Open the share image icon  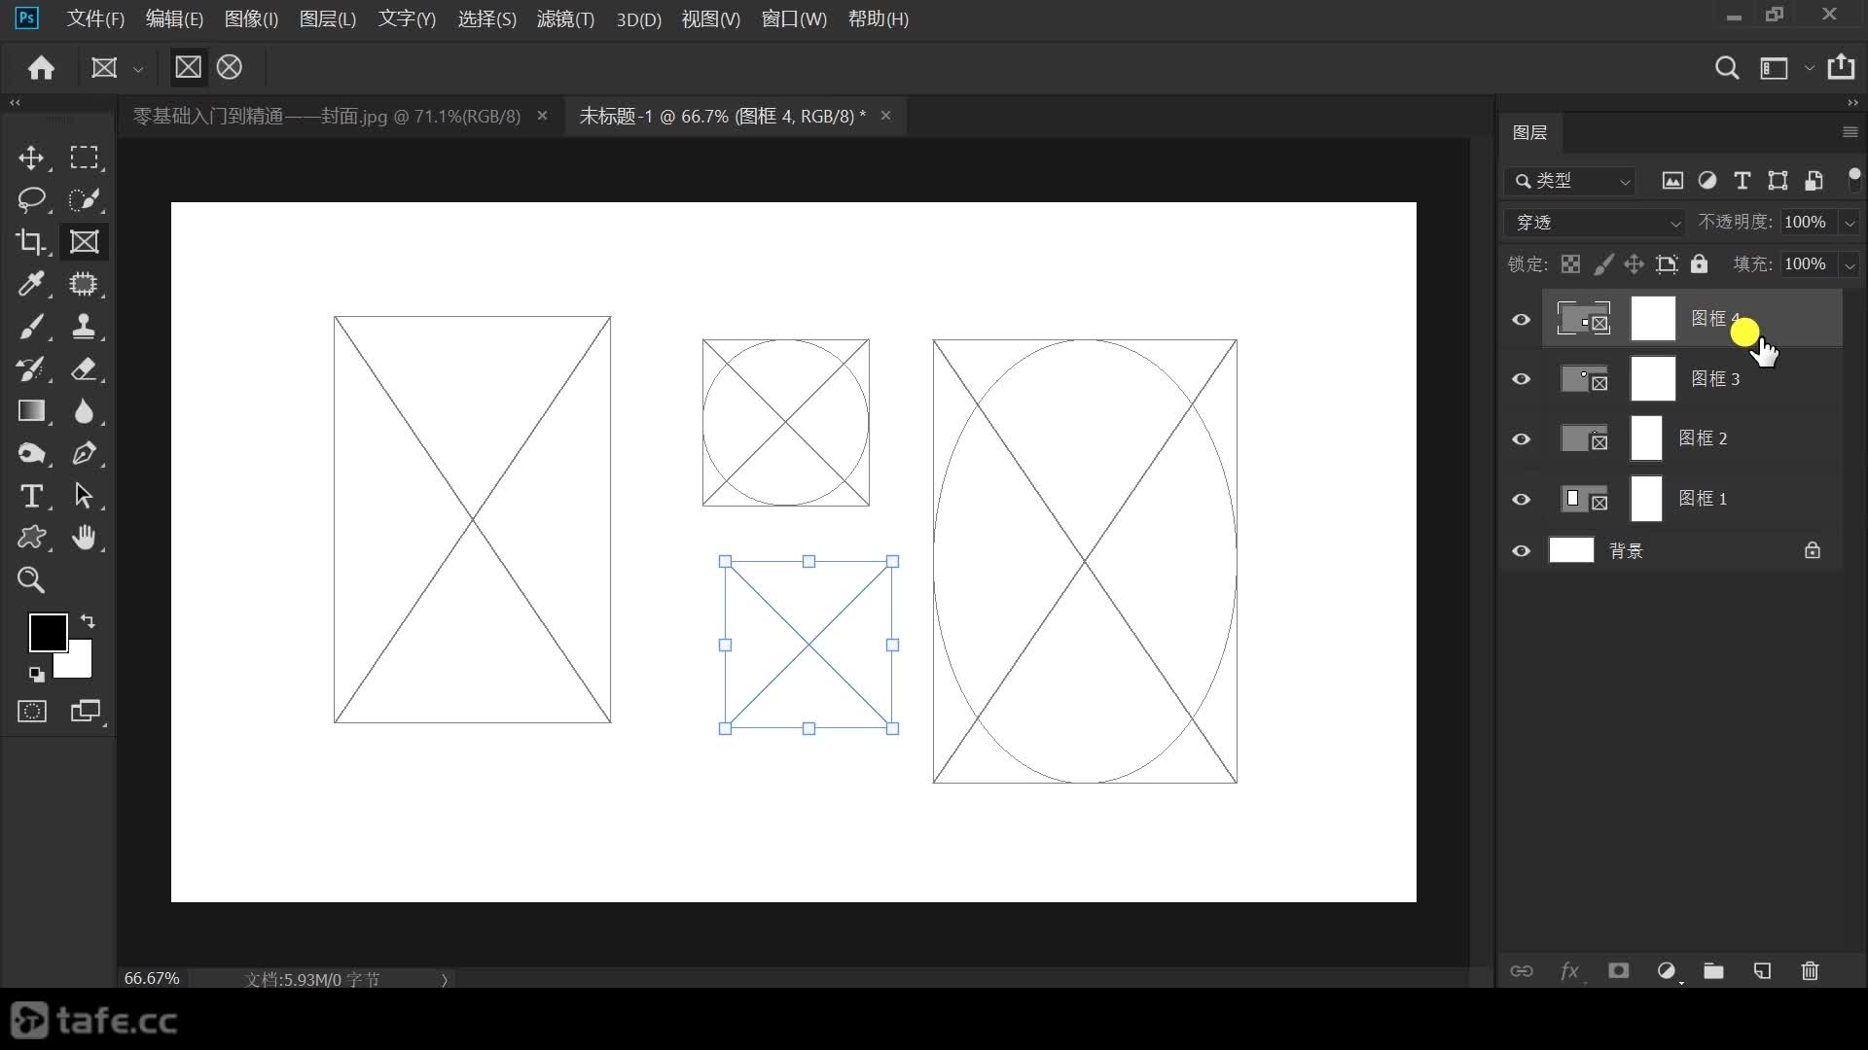pyautogui.click(x=1840, y=67)
